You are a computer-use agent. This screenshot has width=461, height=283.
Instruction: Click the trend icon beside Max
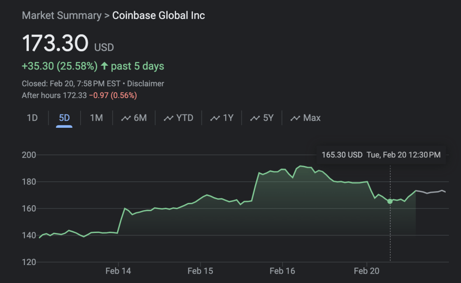pos(295,118)
